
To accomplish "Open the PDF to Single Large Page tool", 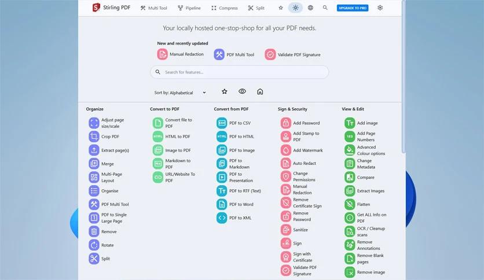I will (x=108, y=218).
